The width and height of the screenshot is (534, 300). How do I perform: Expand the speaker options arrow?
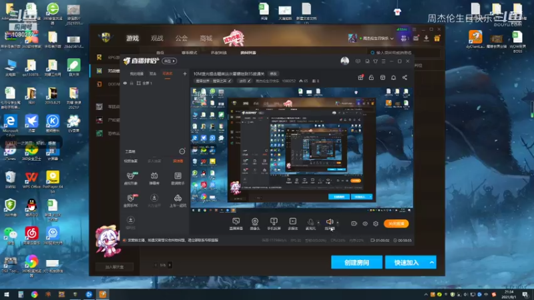click(x=338, y=223)
